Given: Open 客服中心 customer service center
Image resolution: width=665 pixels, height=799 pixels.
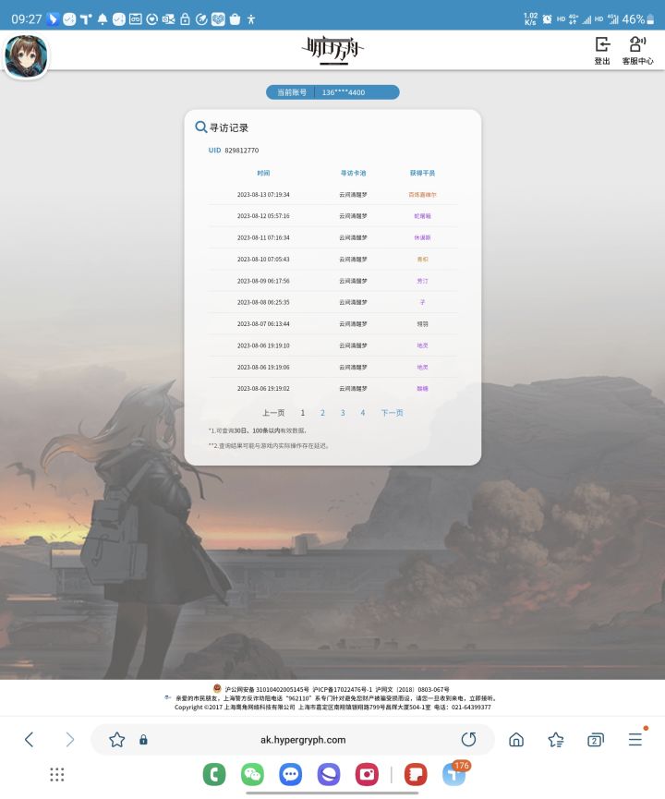Looking at the screenshot, I should (637, 50).
